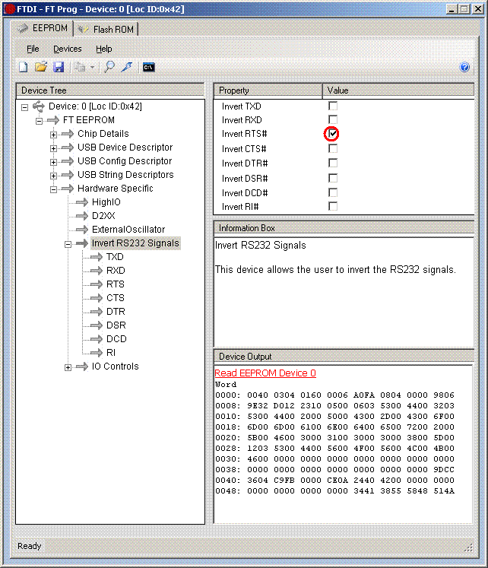Click the arrow icon beside IO Controls

tap(82, 367)
